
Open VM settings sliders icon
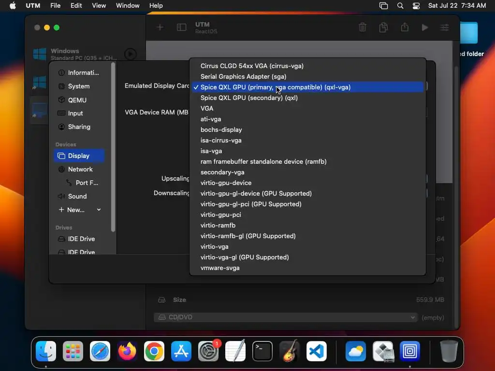point(445,28)
